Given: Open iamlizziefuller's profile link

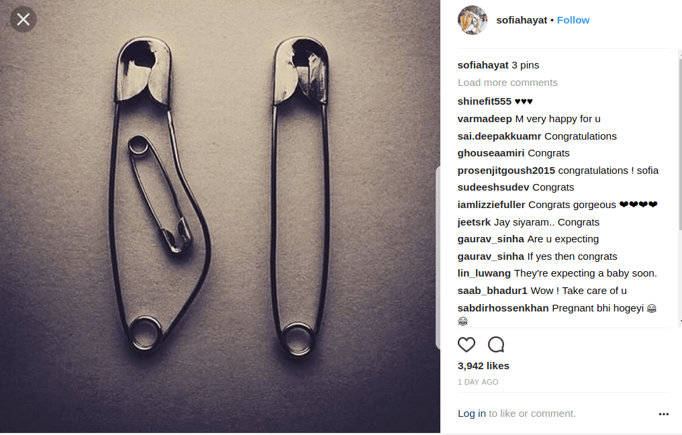Looking at the screenshot, I should 491,205.
